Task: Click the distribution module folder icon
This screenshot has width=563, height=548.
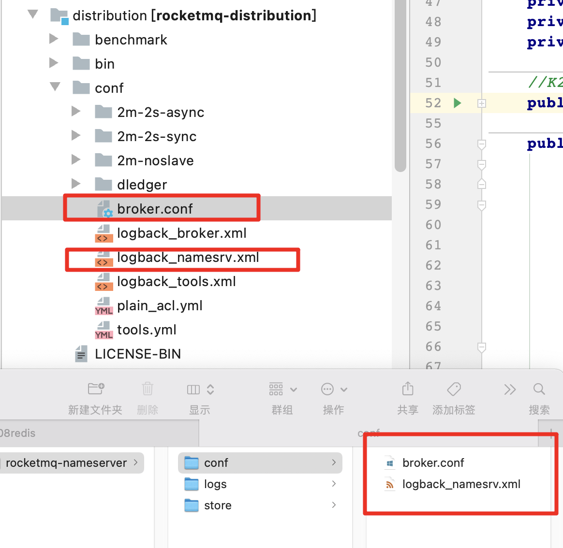Action: 59,16
